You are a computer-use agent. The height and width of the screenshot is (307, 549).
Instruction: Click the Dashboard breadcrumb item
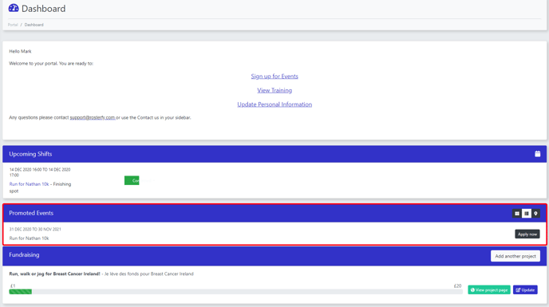click(34, 25)
